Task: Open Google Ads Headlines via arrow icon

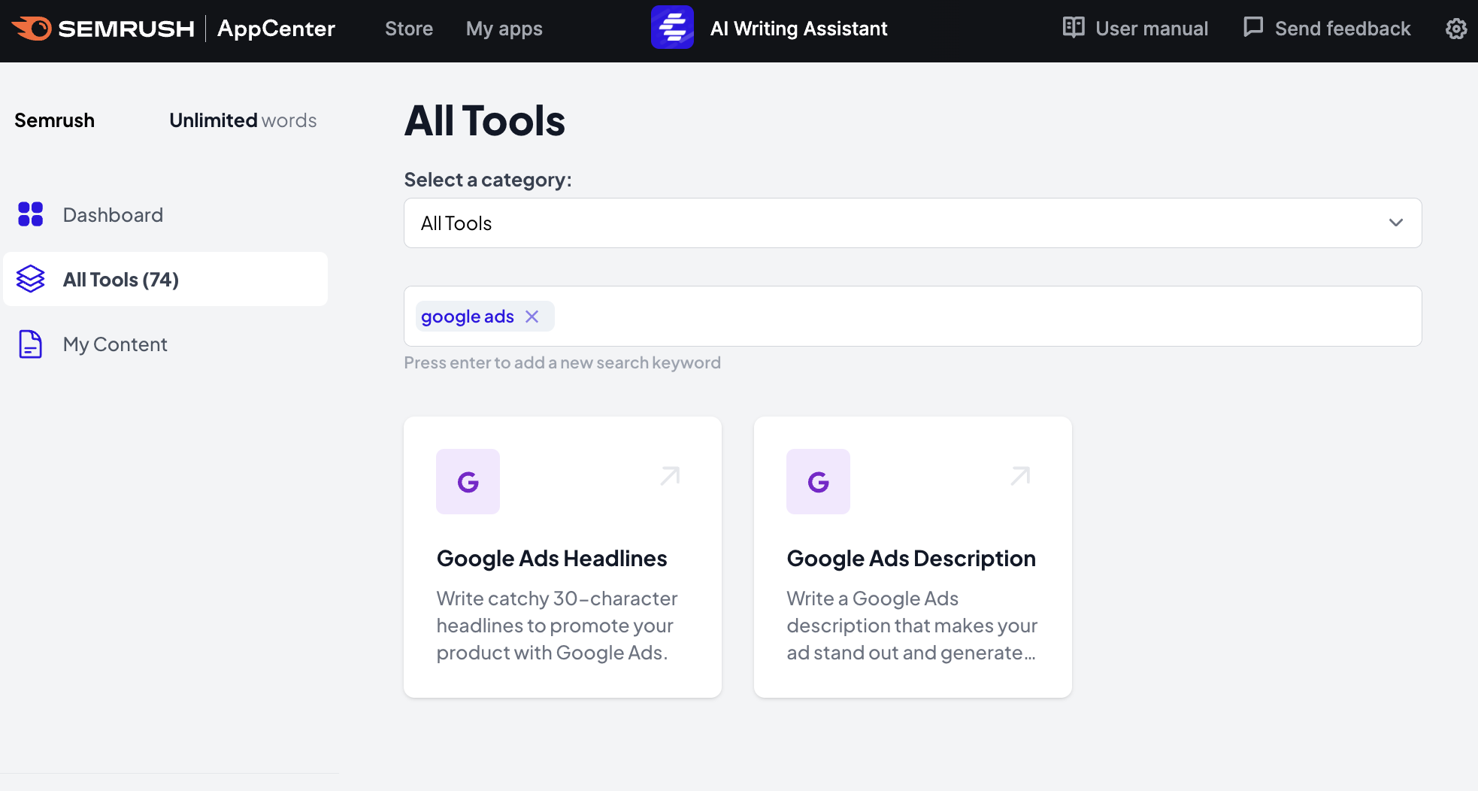Action: tap(670, 476)
